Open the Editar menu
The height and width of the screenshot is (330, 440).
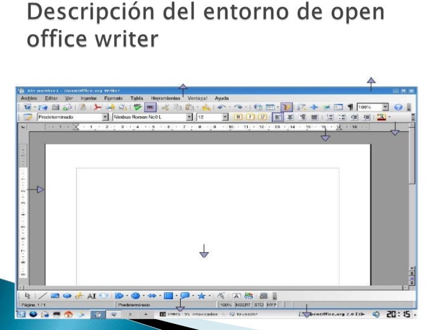point(51,98)
